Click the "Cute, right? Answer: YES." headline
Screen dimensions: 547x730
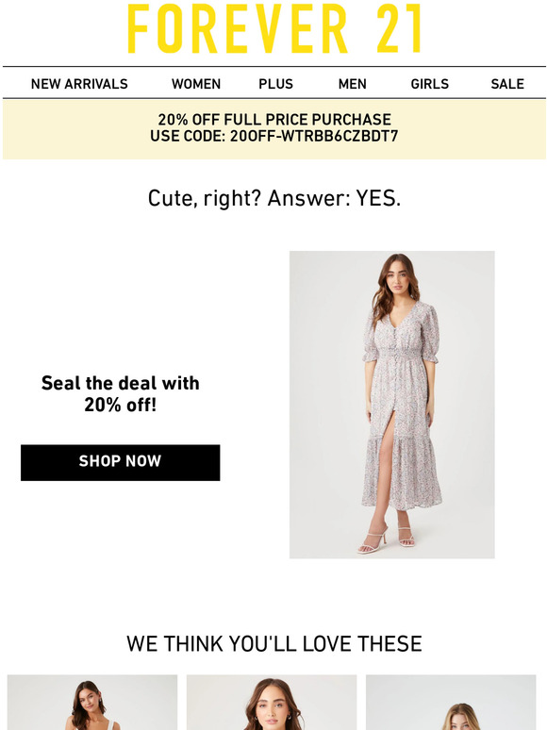[x=274, y=199]
